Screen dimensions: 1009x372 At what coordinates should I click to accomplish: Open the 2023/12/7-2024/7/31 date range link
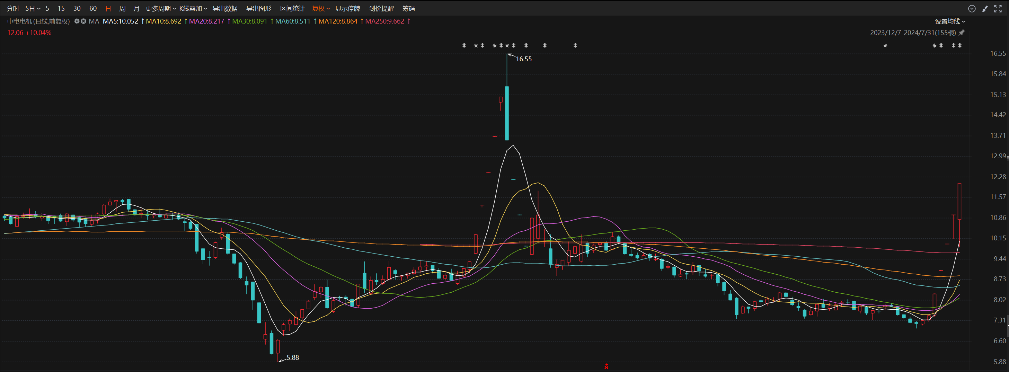[x=913, y=33]
